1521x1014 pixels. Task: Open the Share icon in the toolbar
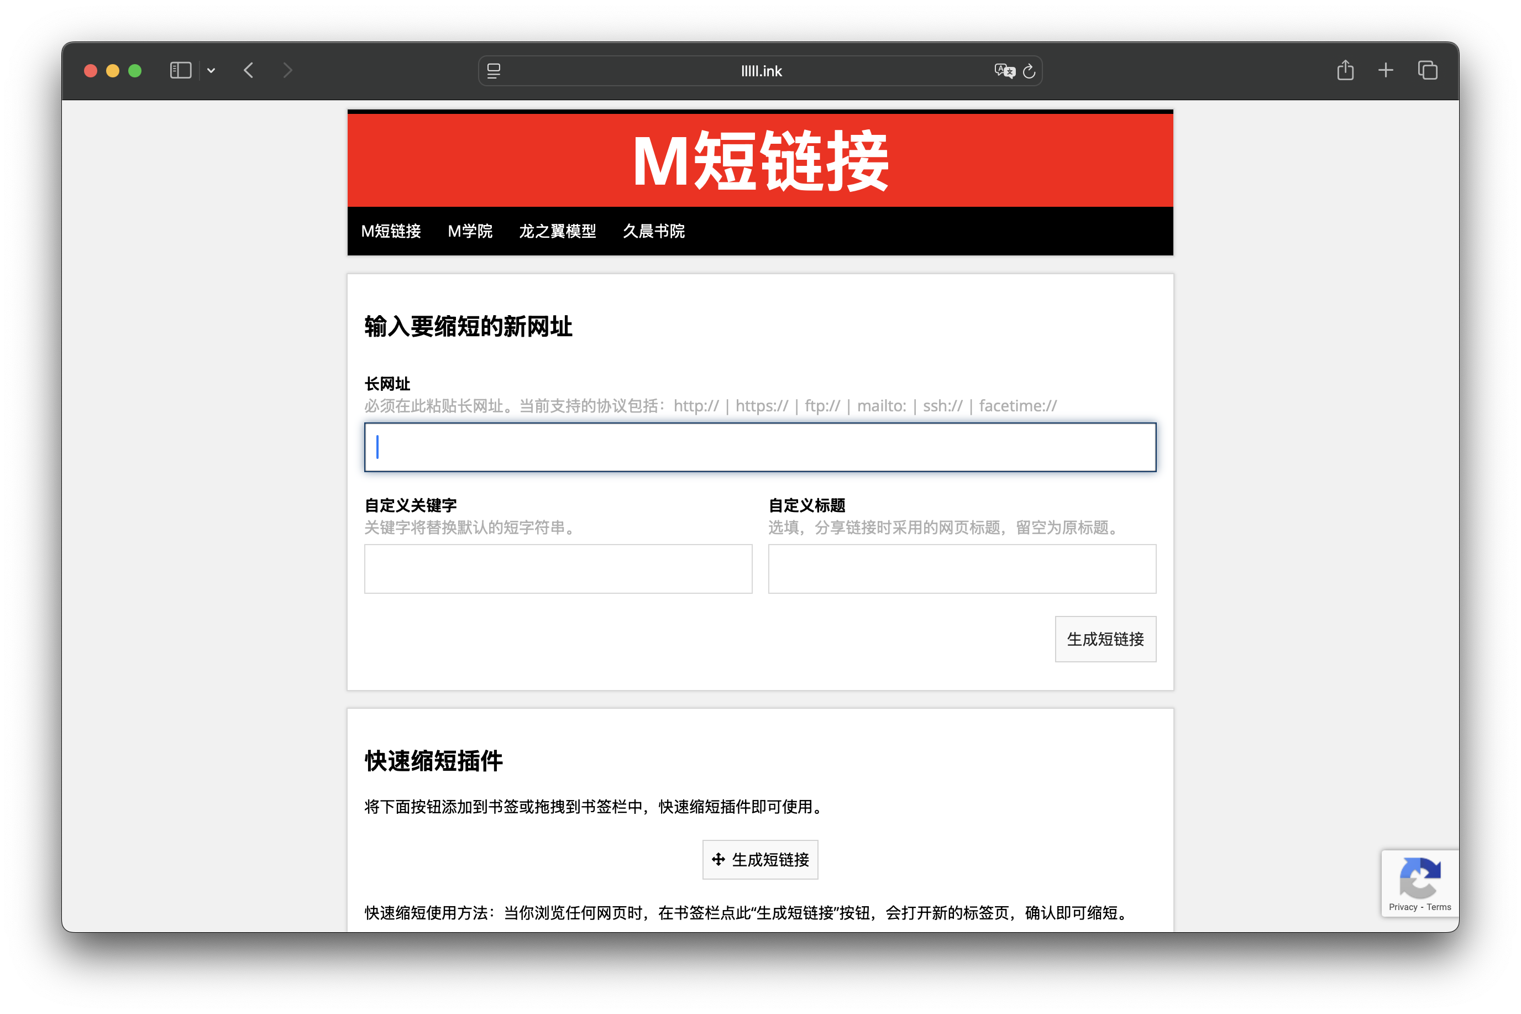click(x=1345, y=70)
